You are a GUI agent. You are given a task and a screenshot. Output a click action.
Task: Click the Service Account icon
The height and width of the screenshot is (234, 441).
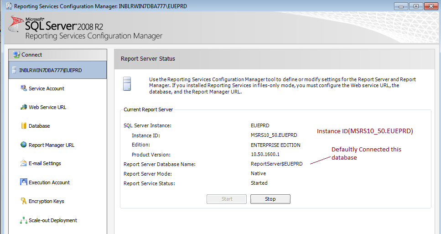click(24, 88)
